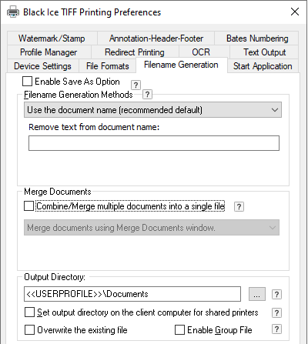Open help icon beside Enable Group File

276,329
